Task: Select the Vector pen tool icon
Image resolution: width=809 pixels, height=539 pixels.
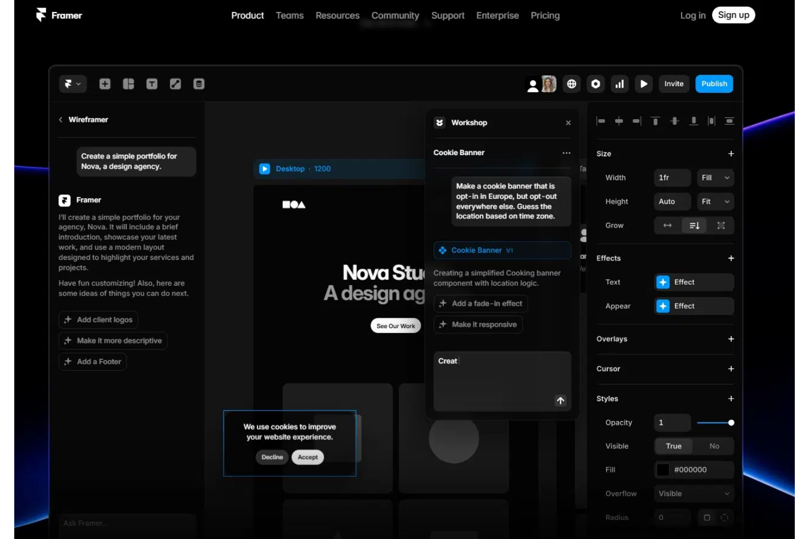Action: click(175, 84)
